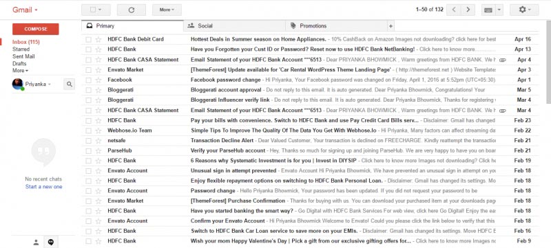551x248 pixels.
Task: Switch to the Social tab
Action: click(x=234, y=26)
